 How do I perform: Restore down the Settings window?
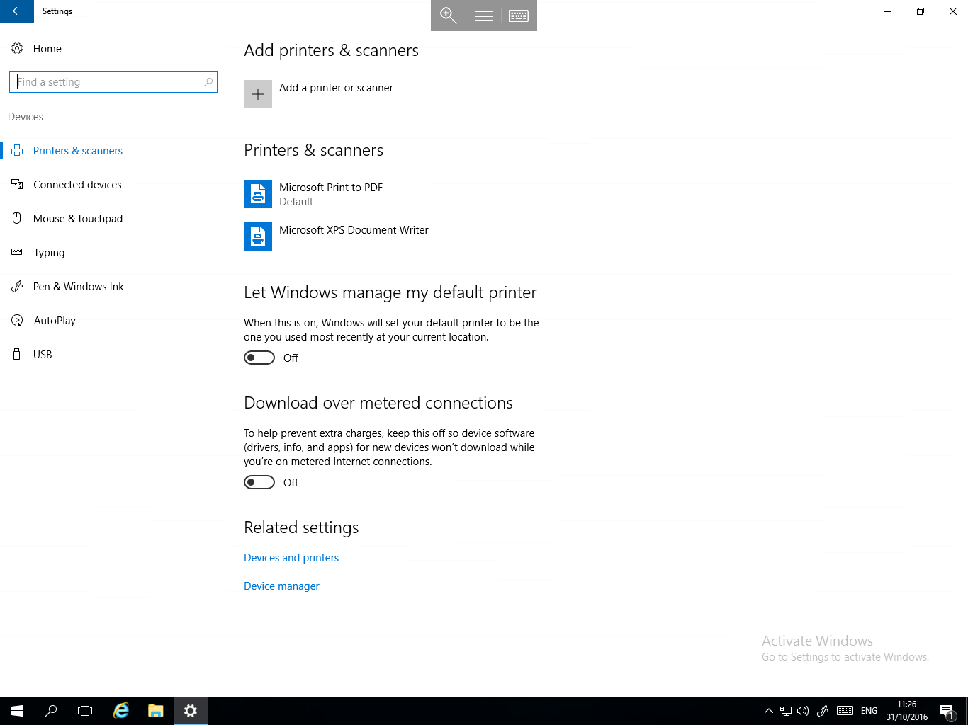(920, 11)
